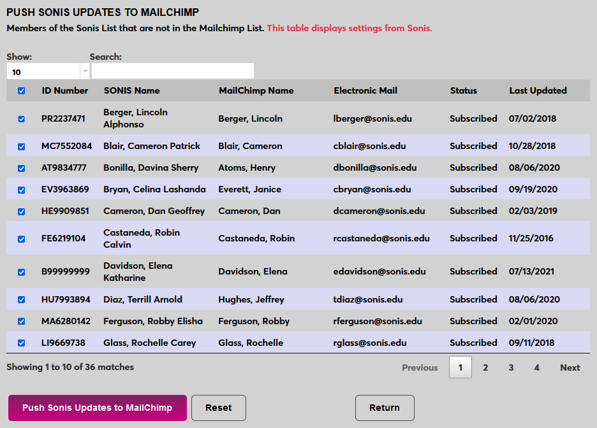This screenshot has width=597, height=428.
Task: Select email cblair@sonis.edu
Action: click(x=369, y=146)
